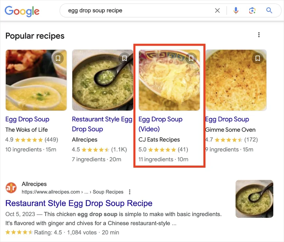Click the magnifying glass to search
The image size is (284, 242).
pyautogui.click(x=269, y=10)
